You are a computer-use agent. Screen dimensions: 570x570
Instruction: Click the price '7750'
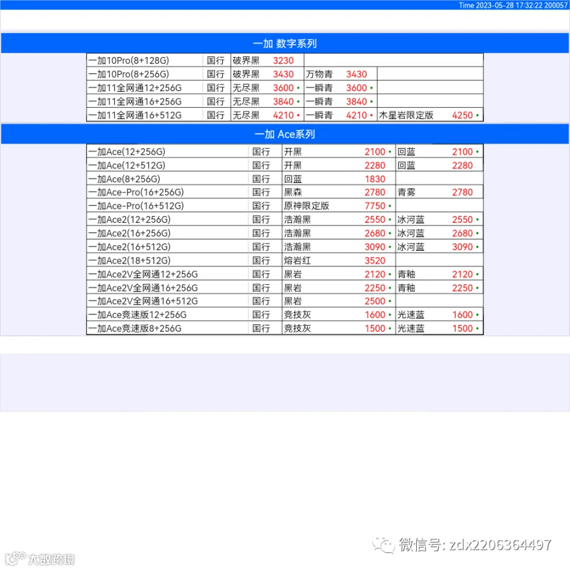click(375, 206)
